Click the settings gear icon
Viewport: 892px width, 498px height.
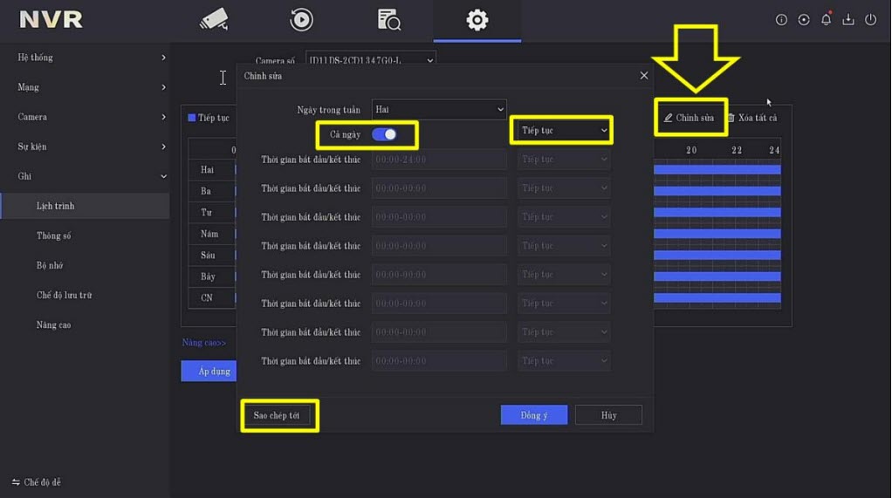[x=477, y=19]
